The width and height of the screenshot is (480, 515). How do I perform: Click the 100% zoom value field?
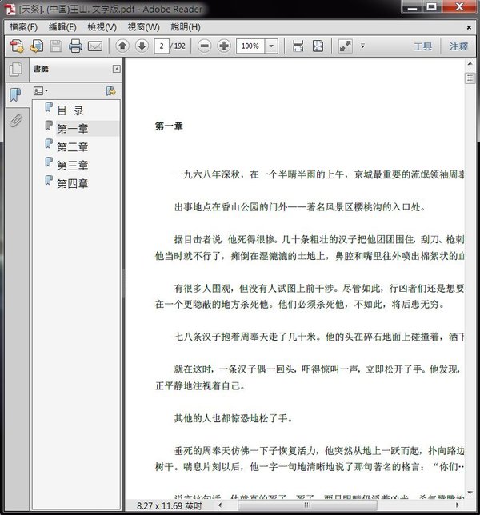250,46
